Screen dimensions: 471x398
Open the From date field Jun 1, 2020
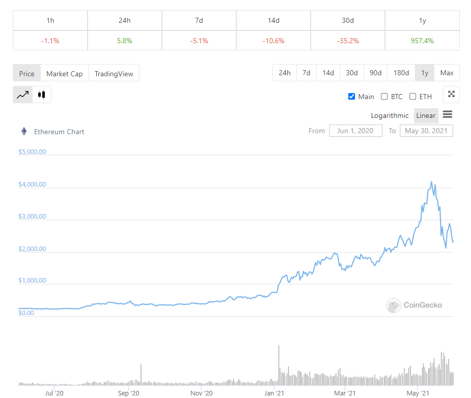[x=355, y=131]
